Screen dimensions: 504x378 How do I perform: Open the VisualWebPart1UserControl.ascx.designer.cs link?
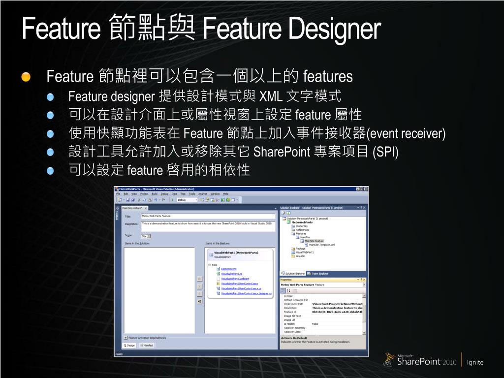click(246, 293)
